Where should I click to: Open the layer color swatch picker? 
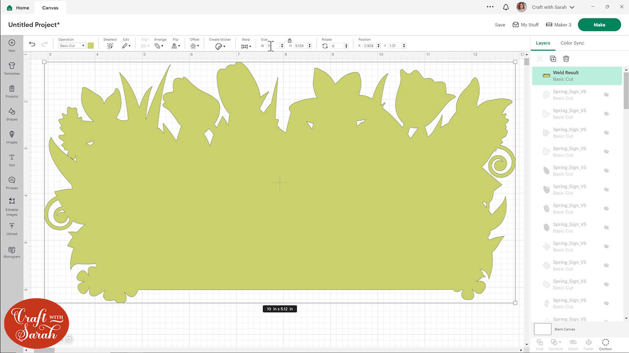[x=91, y=45]
